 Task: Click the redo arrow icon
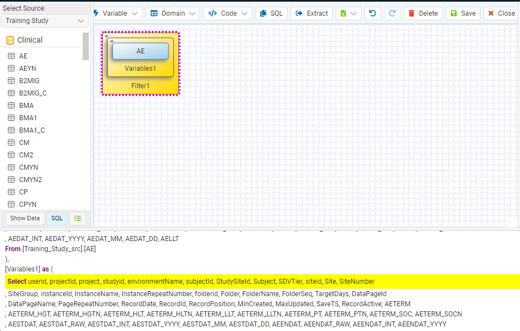[x=392, y=13]
